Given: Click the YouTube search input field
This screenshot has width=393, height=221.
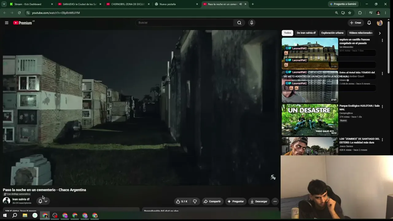Looking at the screenshot, I should [185, 23].
